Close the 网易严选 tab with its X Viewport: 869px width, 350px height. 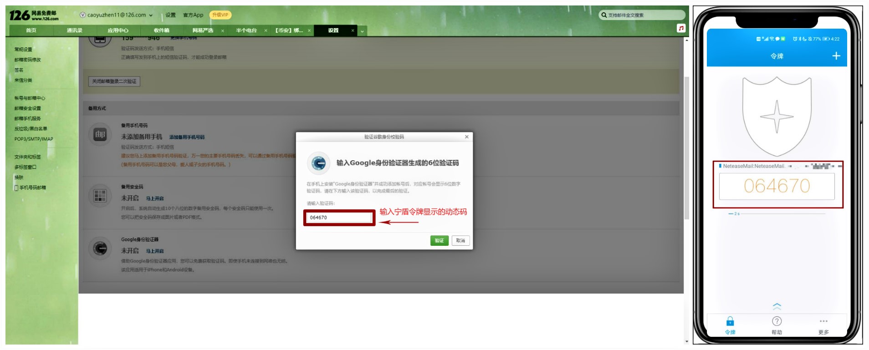click(x=223, y=30)
